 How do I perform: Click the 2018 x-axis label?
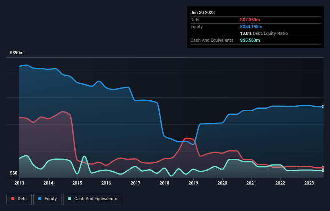(164, 183)
